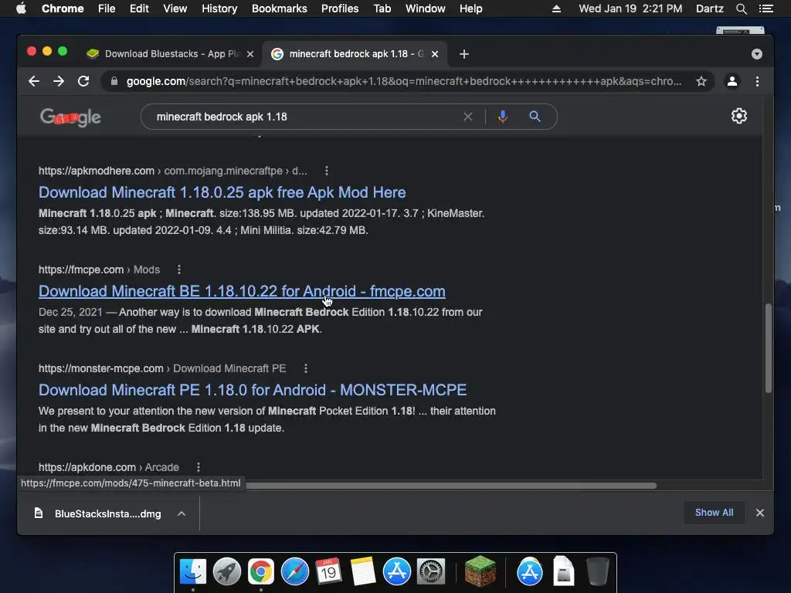Open the Apple menu
Image resolution: width=791 pixels, height=593 pixels.
(x=21, y=8)
